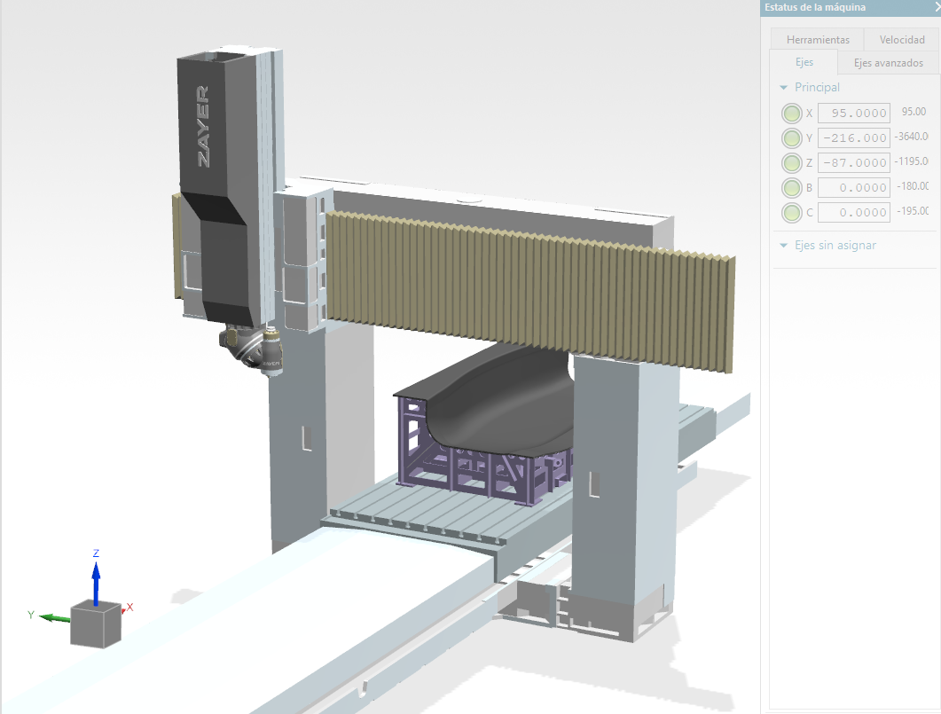This screenshot has height=714, width=941.
Task: Toggle the X axis round indicator
Action: (792, 114)
